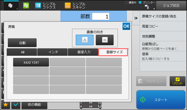The image size is (187, 110).
Task: Tap the 部数 copies number field
Action: [x=101, y=16]
